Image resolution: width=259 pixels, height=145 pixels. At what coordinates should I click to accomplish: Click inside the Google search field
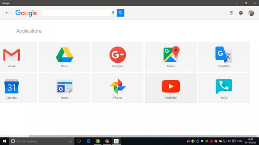tap(76, 13)
